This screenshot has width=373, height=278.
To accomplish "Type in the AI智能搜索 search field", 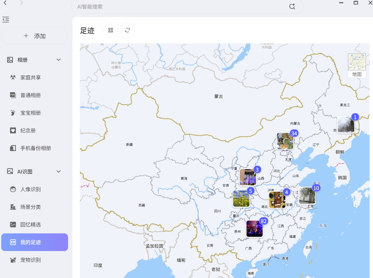I will 179,7.
